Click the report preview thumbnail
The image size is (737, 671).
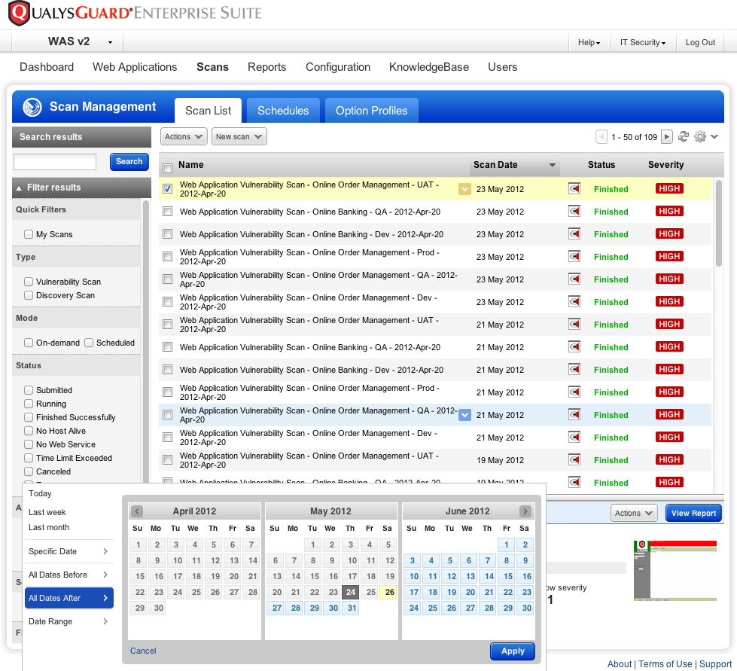coord(675,571)
